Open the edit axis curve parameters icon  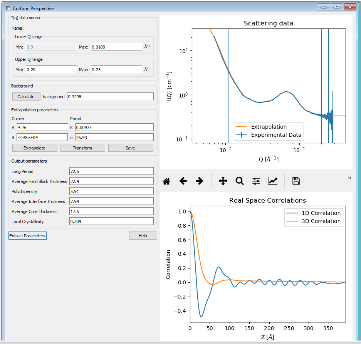point(273,181)
